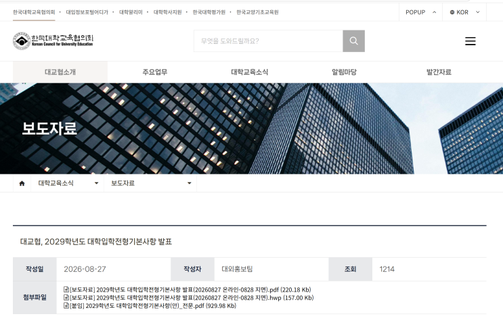
Task: Click the home icon in breadcrumb
Action: (x=22, y=183)
